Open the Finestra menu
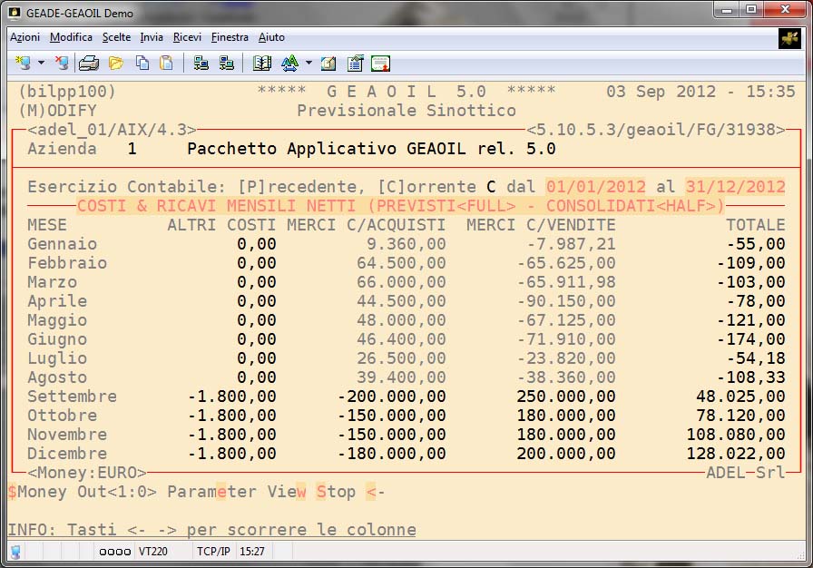 click(x=230, y=37)
